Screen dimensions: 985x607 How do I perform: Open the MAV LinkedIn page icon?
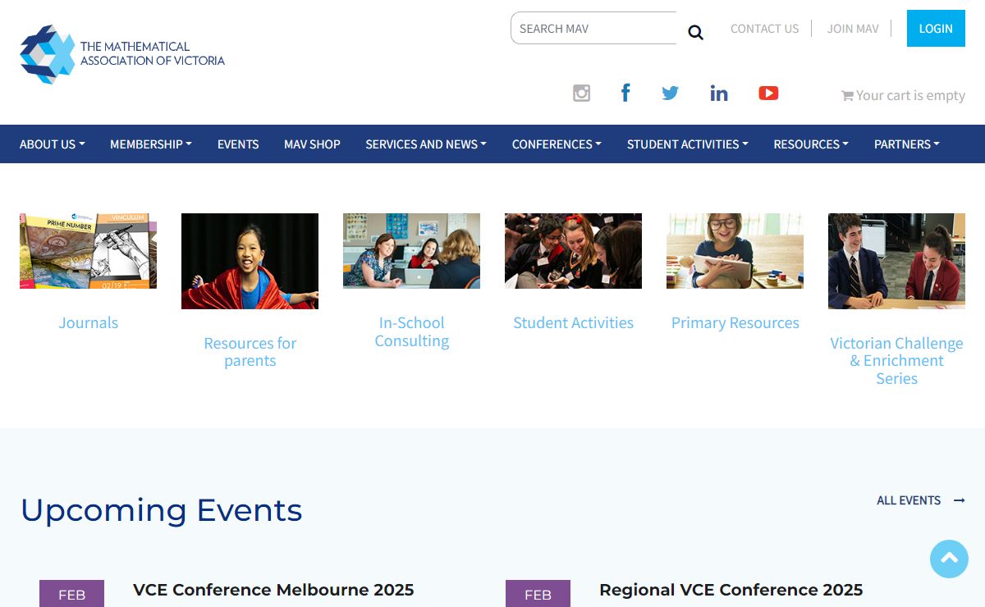coord(719,93)
